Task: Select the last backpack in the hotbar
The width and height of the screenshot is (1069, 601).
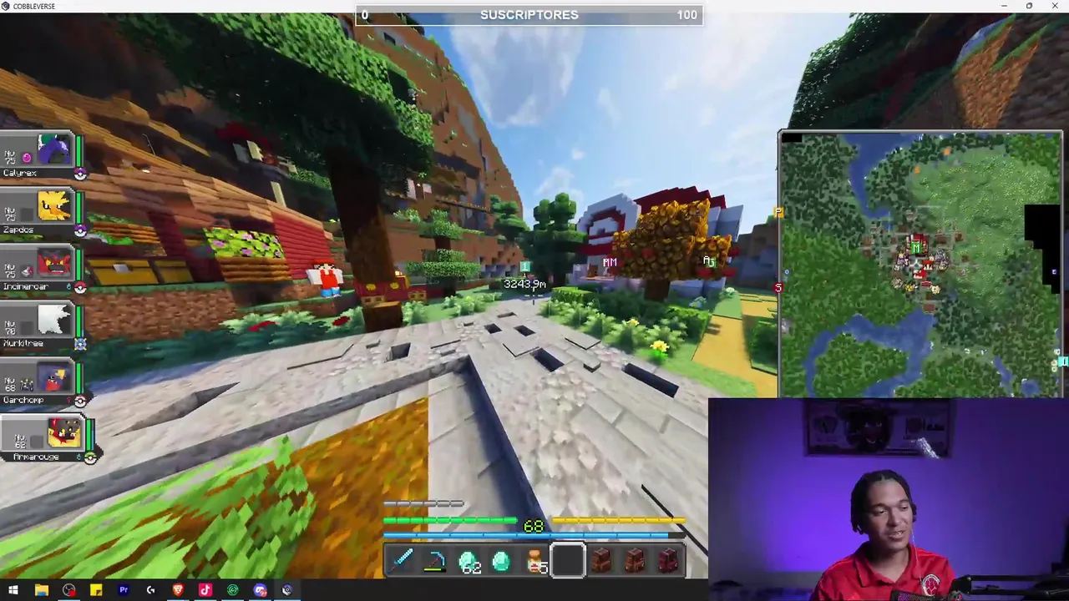Action: (668, 561)
